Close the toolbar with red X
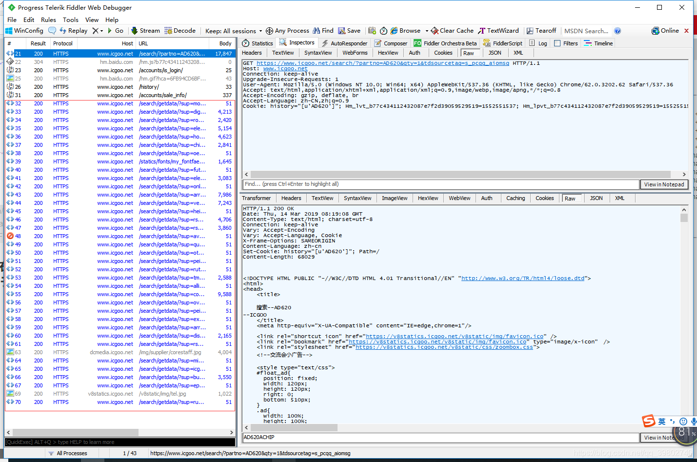Image resolution: width=697 pixels, height=462 pixels. 686,31
